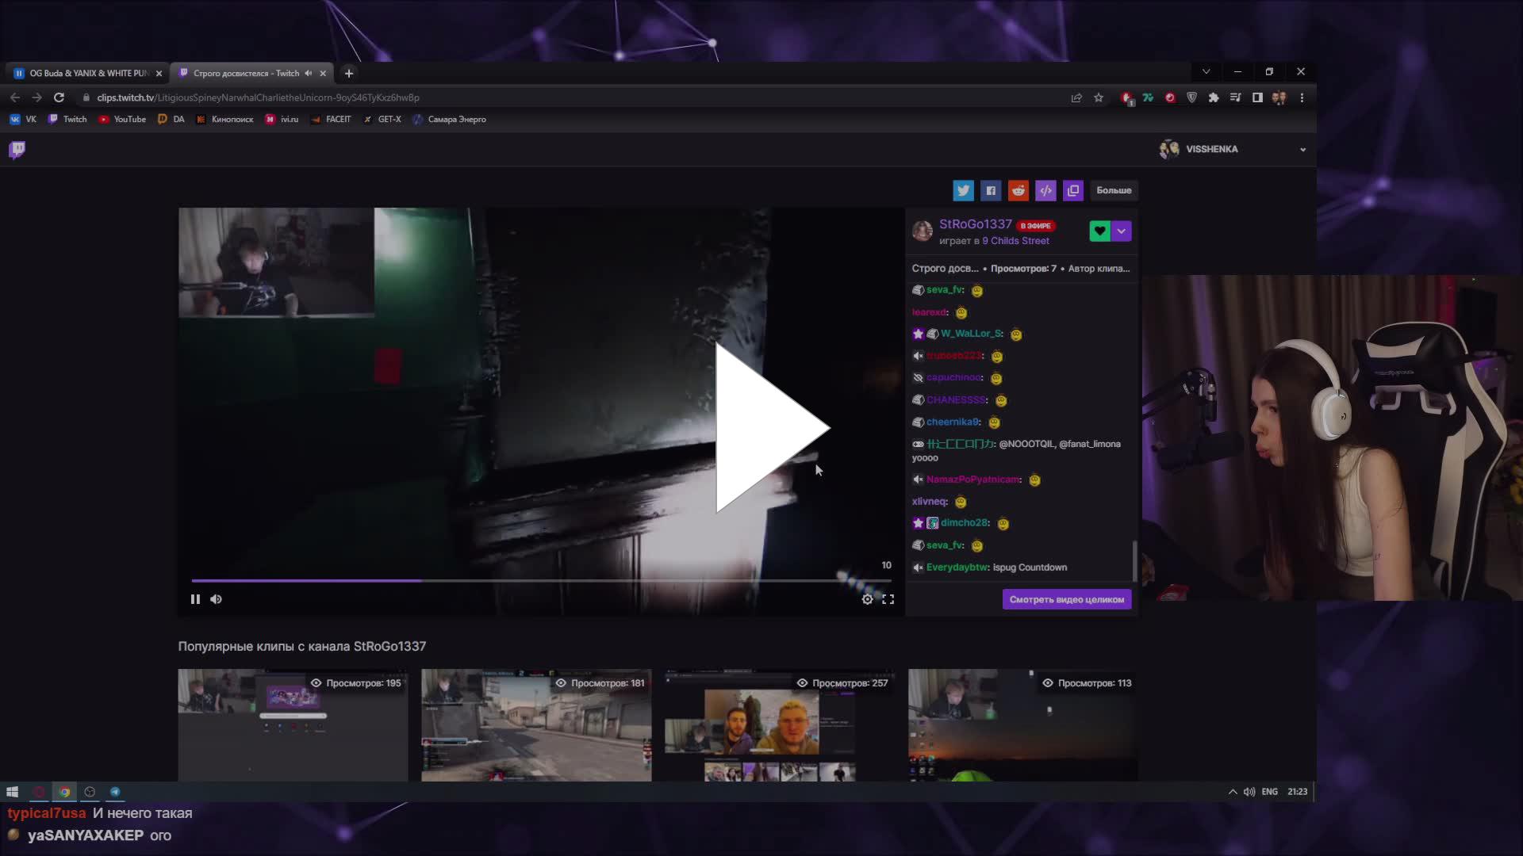Share the clip on Reddit

[x=1018, y=190]
